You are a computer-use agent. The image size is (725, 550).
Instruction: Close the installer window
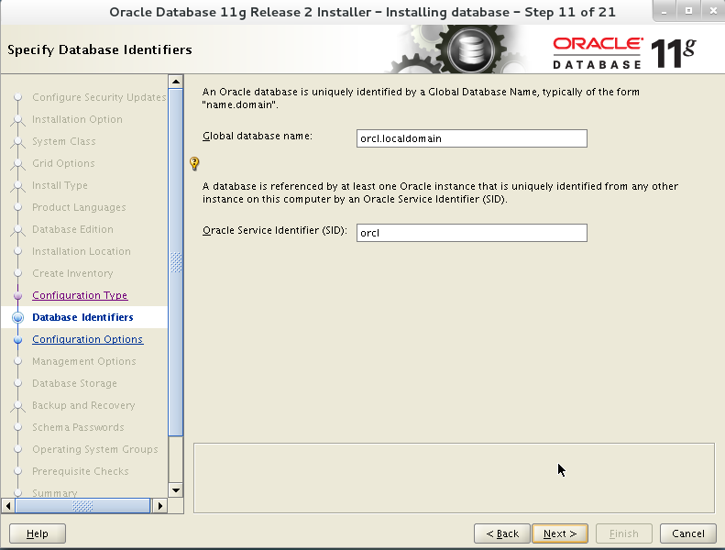[713, 11]
